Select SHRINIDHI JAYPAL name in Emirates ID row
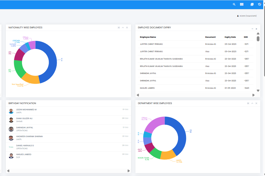Viewport: 265px width, 176px height. [148, 73]
